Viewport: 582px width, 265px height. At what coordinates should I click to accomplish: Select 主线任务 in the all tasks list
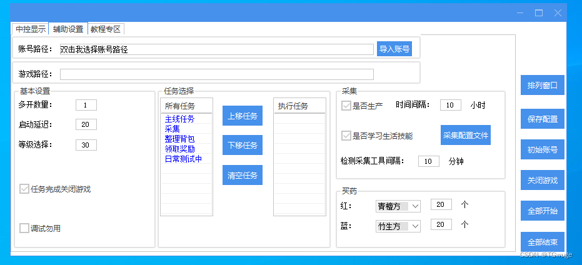179,119
